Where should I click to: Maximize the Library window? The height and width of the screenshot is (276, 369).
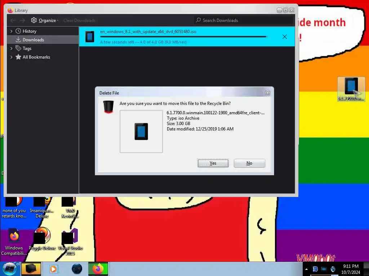point(285,10)
